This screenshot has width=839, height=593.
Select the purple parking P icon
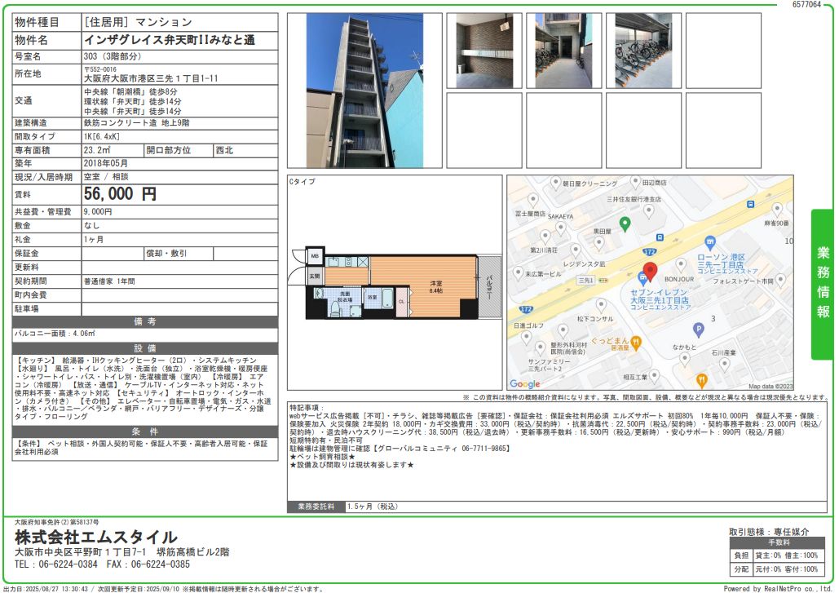(698, 330)
